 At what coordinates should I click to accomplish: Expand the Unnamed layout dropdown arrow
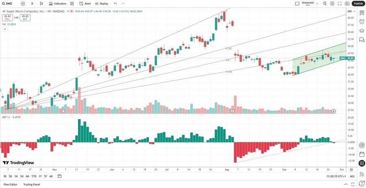click(x=318, y=3)
